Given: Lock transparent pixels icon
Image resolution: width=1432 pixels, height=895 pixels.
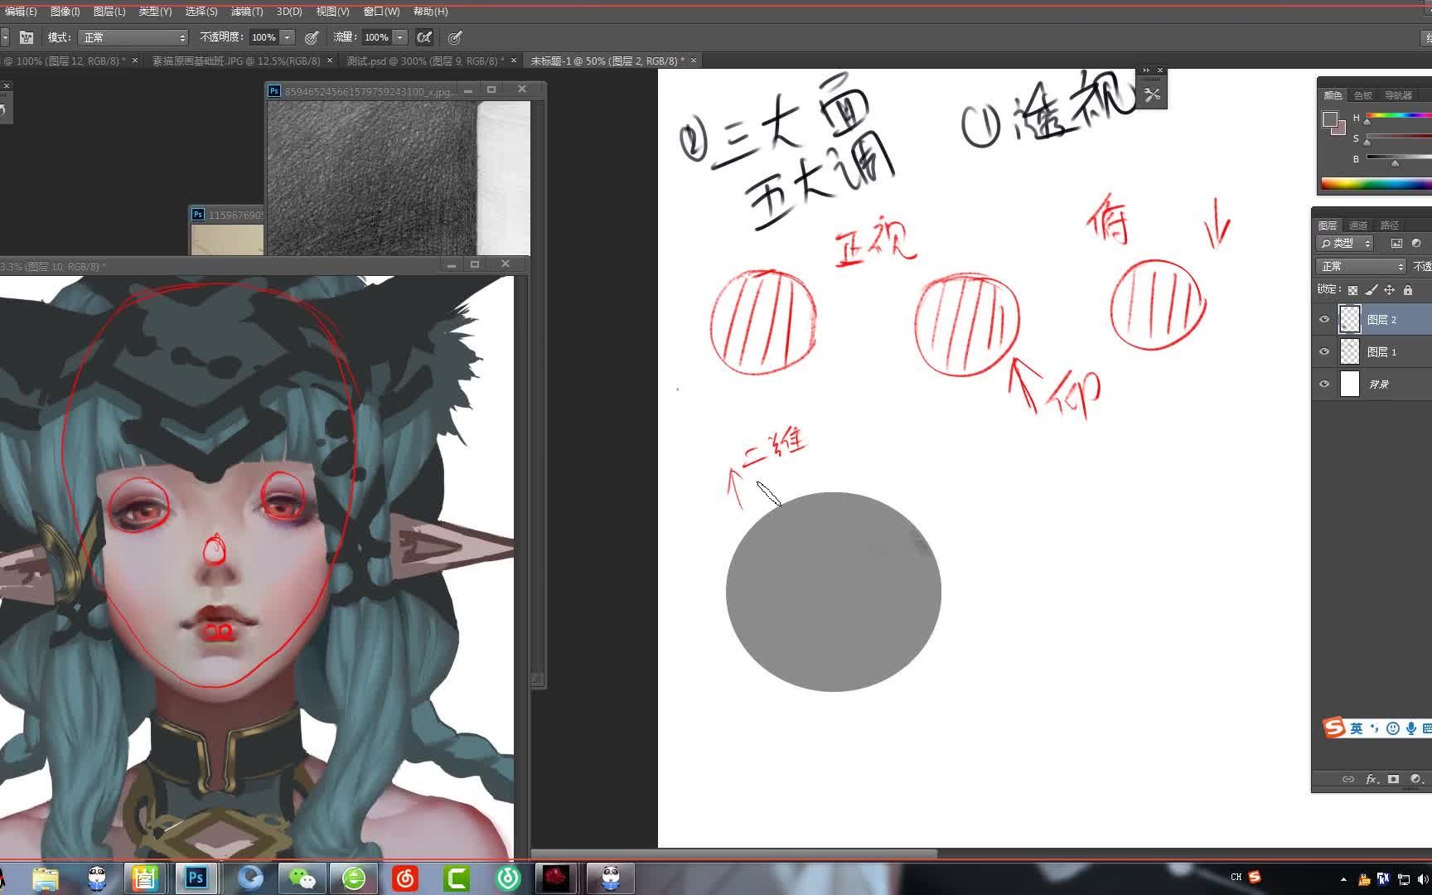Looking at the screenshot, I should click(x=1352, y=290).
